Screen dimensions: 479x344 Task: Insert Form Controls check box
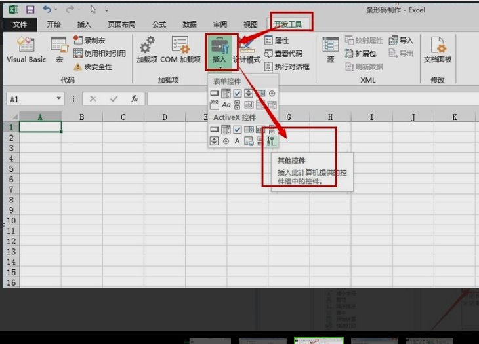click(x=238, y=93)
